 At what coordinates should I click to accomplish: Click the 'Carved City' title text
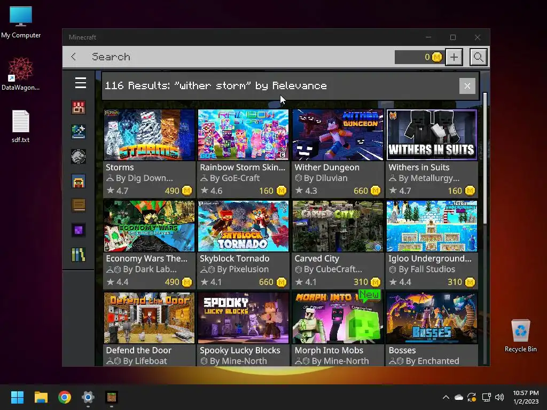[x=317, y=258]
